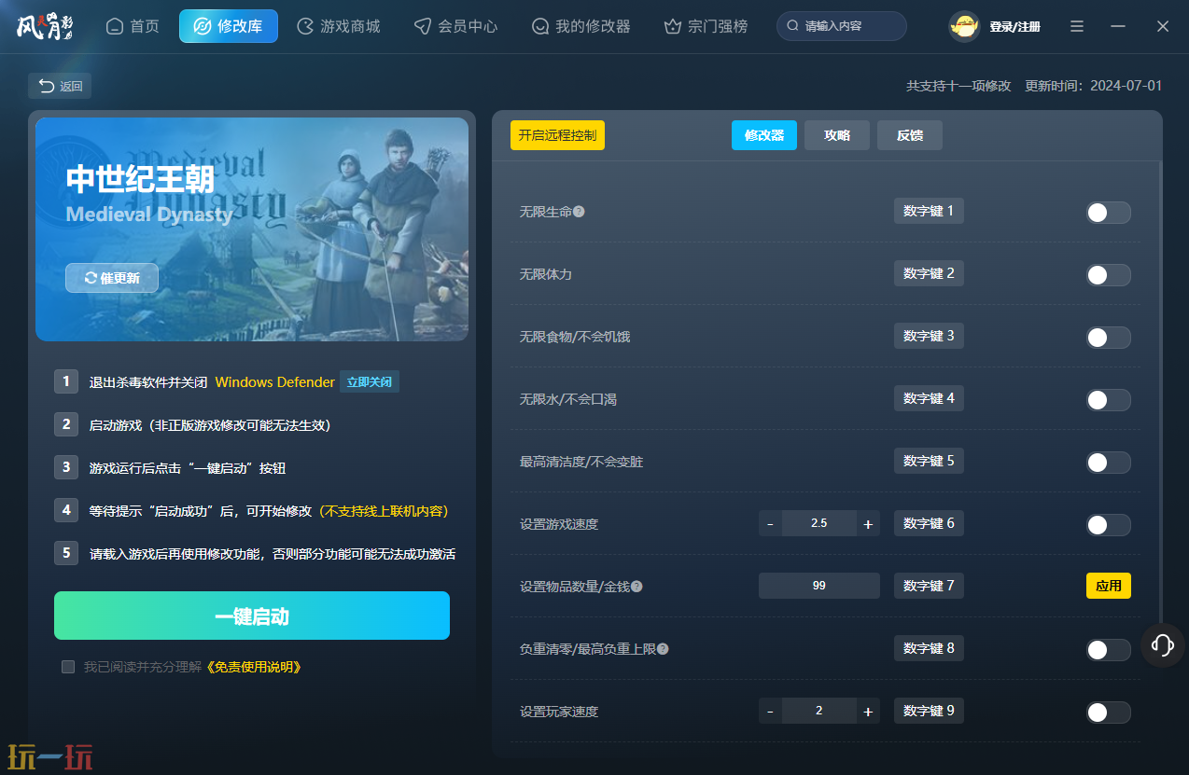Screen dimensions: 1189x775
Task: Increase player speed with plus button
Action: [868, 712]
